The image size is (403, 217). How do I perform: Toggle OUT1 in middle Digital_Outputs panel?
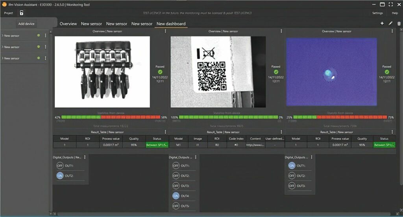176,166
